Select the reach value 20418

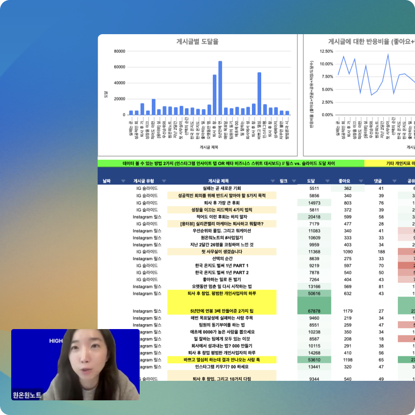(314, 217)
